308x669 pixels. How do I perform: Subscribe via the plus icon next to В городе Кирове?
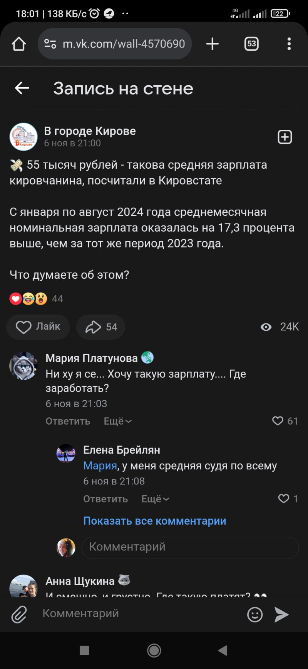coord(285,137)
